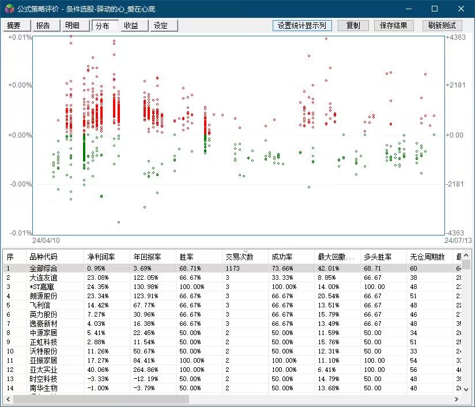Sort by the 净利润率 column header
The width and height of the screenshot is (475, 407).
click(x=107, y=257)
